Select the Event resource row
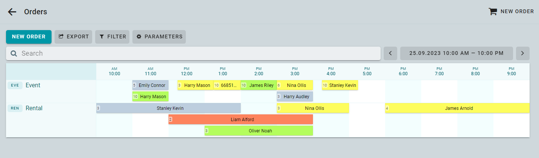Viewport: 539px width, 158px height. tap(33, 85)
